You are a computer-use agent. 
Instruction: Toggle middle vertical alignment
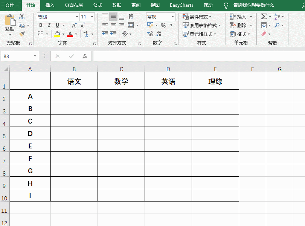[113, 17]
